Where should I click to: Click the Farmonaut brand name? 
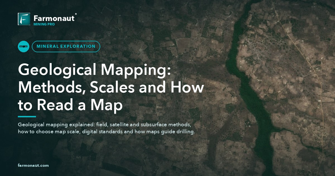click(x=54, y=18)
